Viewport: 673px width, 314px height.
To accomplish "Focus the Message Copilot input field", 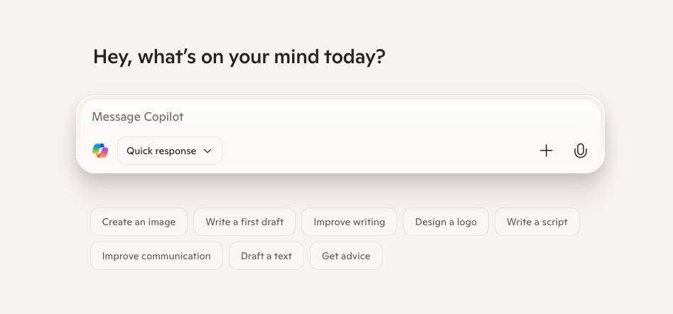I will [340, 117].
